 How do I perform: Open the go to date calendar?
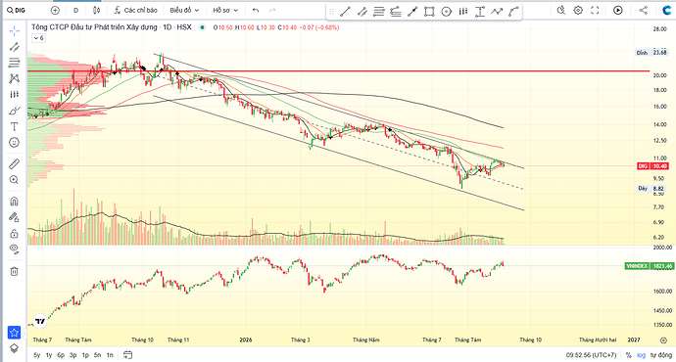click(127, 355)
